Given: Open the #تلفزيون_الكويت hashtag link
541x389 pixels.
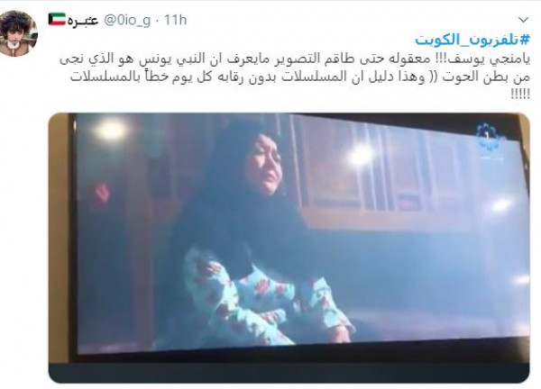Looking at the screenshot, I should click(472, 40).
